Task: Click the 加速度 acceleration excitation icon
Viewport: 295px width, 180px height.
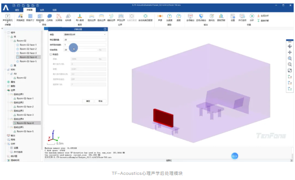Action: point(169,16)
